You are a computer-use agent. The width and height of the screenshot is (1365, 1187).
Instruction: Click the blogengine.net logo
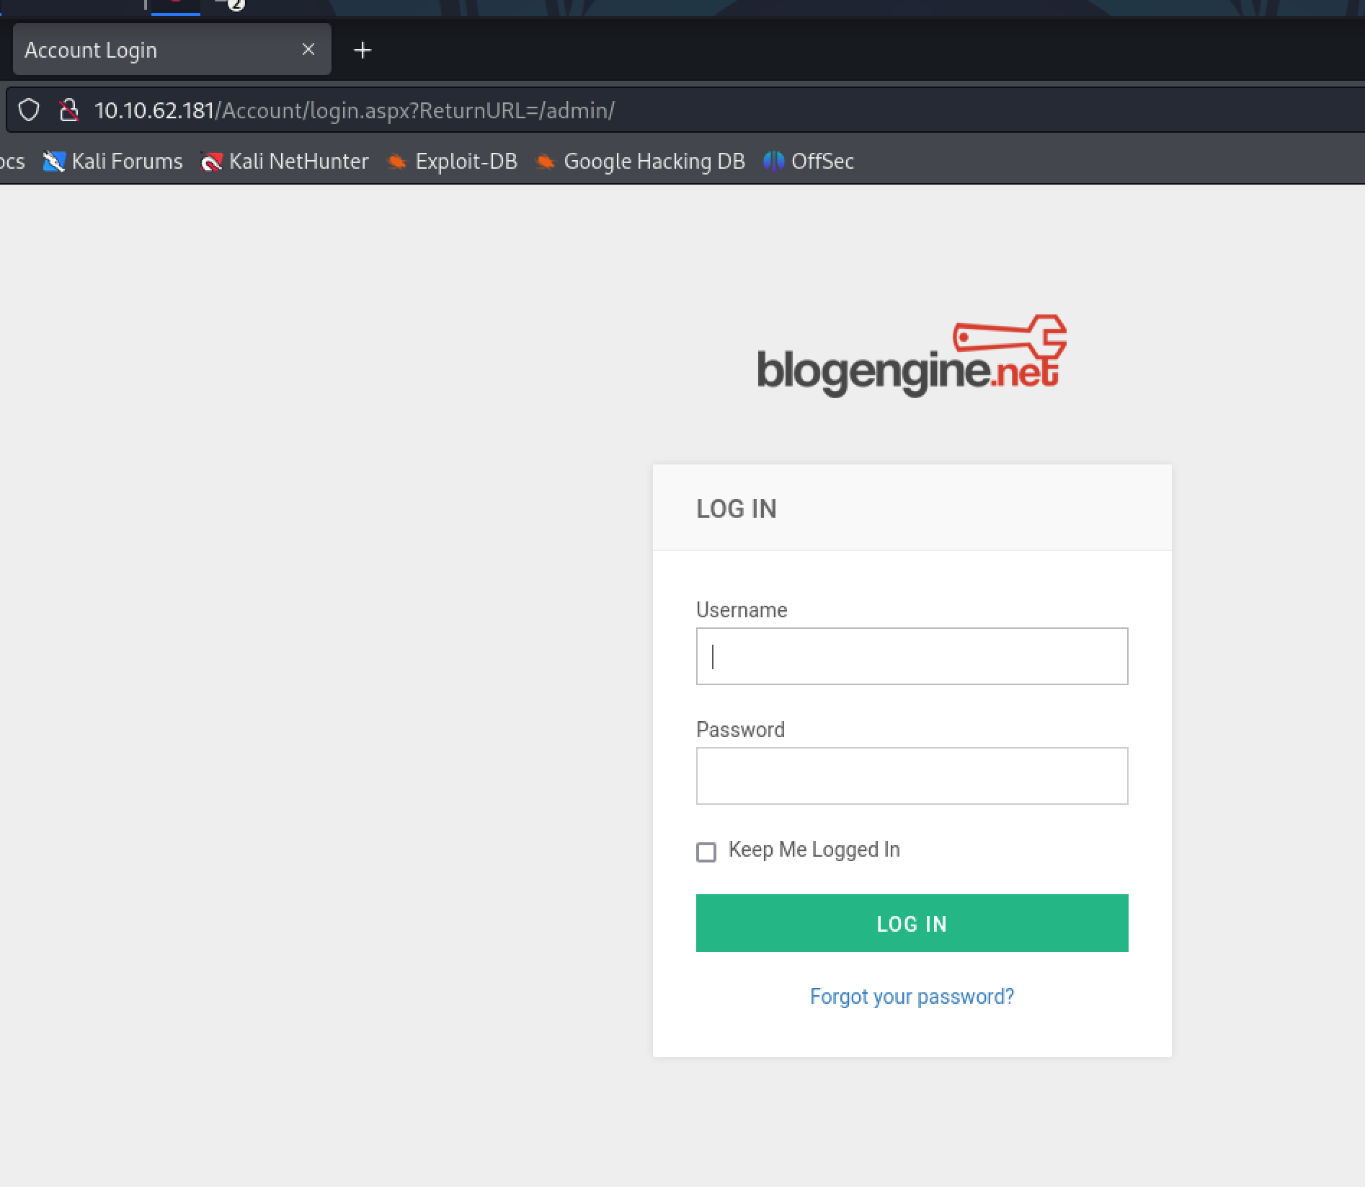[x=912, y=356]
